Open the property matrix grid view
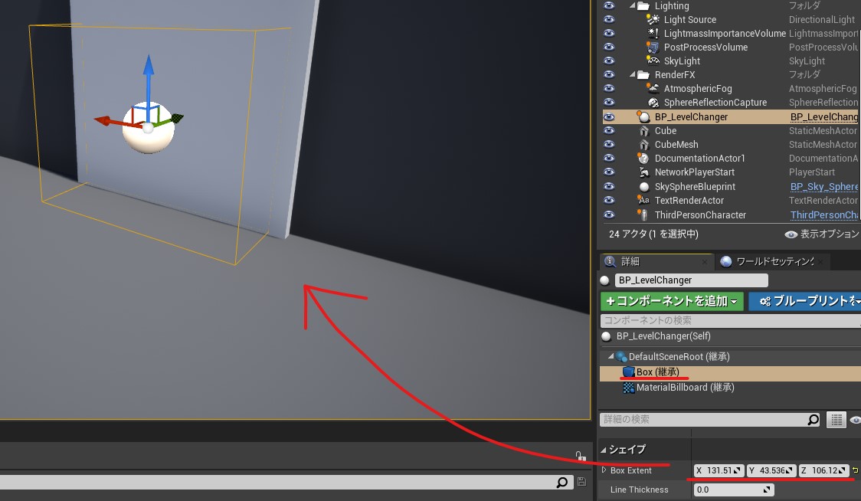861x501 pixels. coord(836,420)
